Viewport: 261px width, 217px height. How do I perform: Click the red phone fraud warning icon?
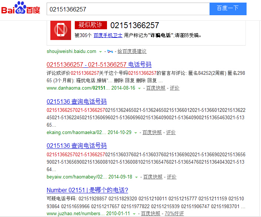tap(61, 30)
